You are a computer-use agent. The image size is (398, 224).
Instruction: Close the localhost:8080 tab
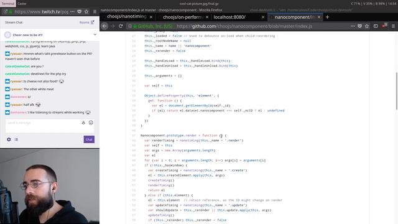(x=263, y=17)
